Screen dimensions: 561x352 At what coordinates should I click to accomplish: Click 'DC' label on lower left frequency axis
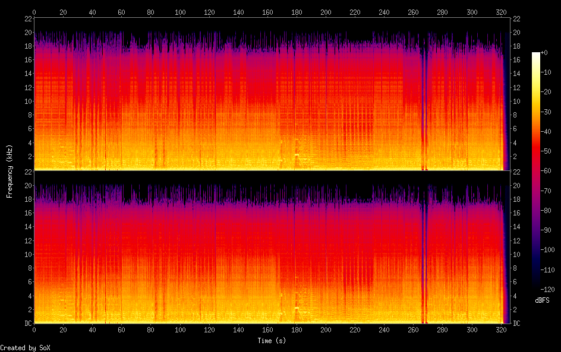(x=29, y=324)
